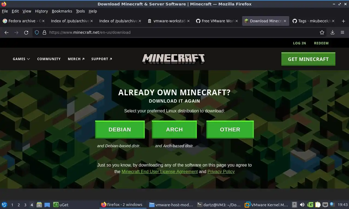Select firefox - 2 windows taskbar entry

click(x=123, y=205)
